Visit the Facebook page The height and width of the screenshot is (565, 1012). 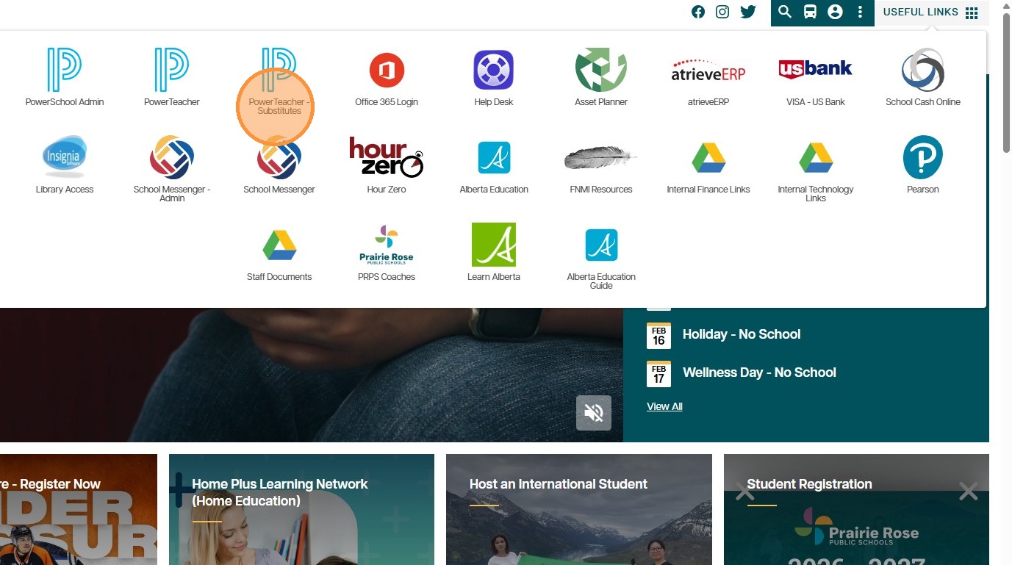pos(698,12)
